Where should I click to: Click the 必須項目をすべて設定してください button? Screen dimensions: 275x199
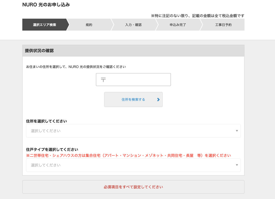(x=133, y=187)
